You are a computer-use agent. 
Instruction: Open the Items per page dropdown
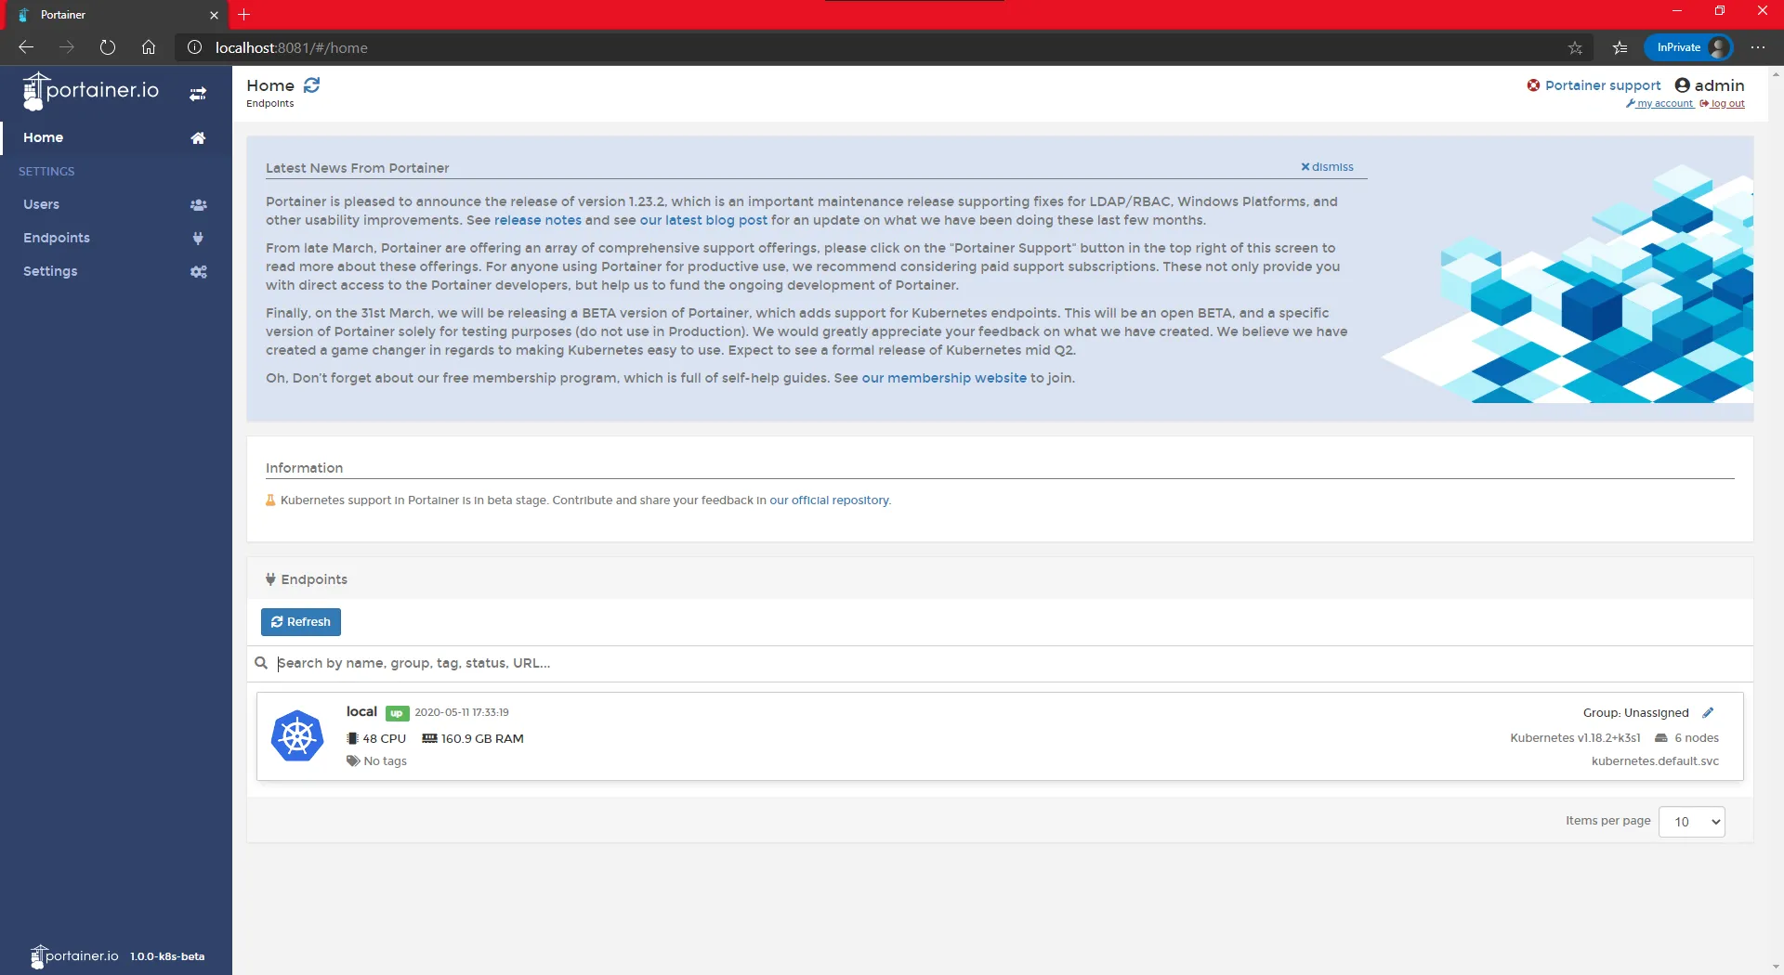coord(1691,822)
